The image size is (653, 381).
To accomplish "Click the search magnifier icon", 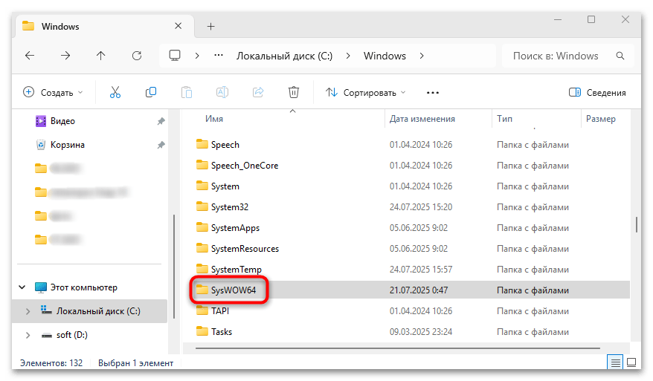I will 620,56.
